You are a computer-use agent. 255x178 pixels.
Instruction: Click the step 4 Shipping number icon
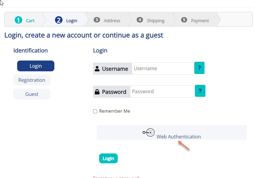coord(140,20)
